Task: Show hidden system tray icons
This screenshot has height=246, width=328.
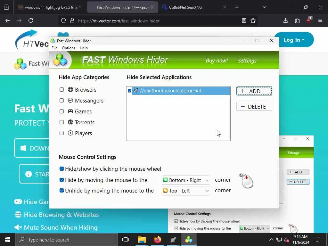Action: [x=271, y=240]
